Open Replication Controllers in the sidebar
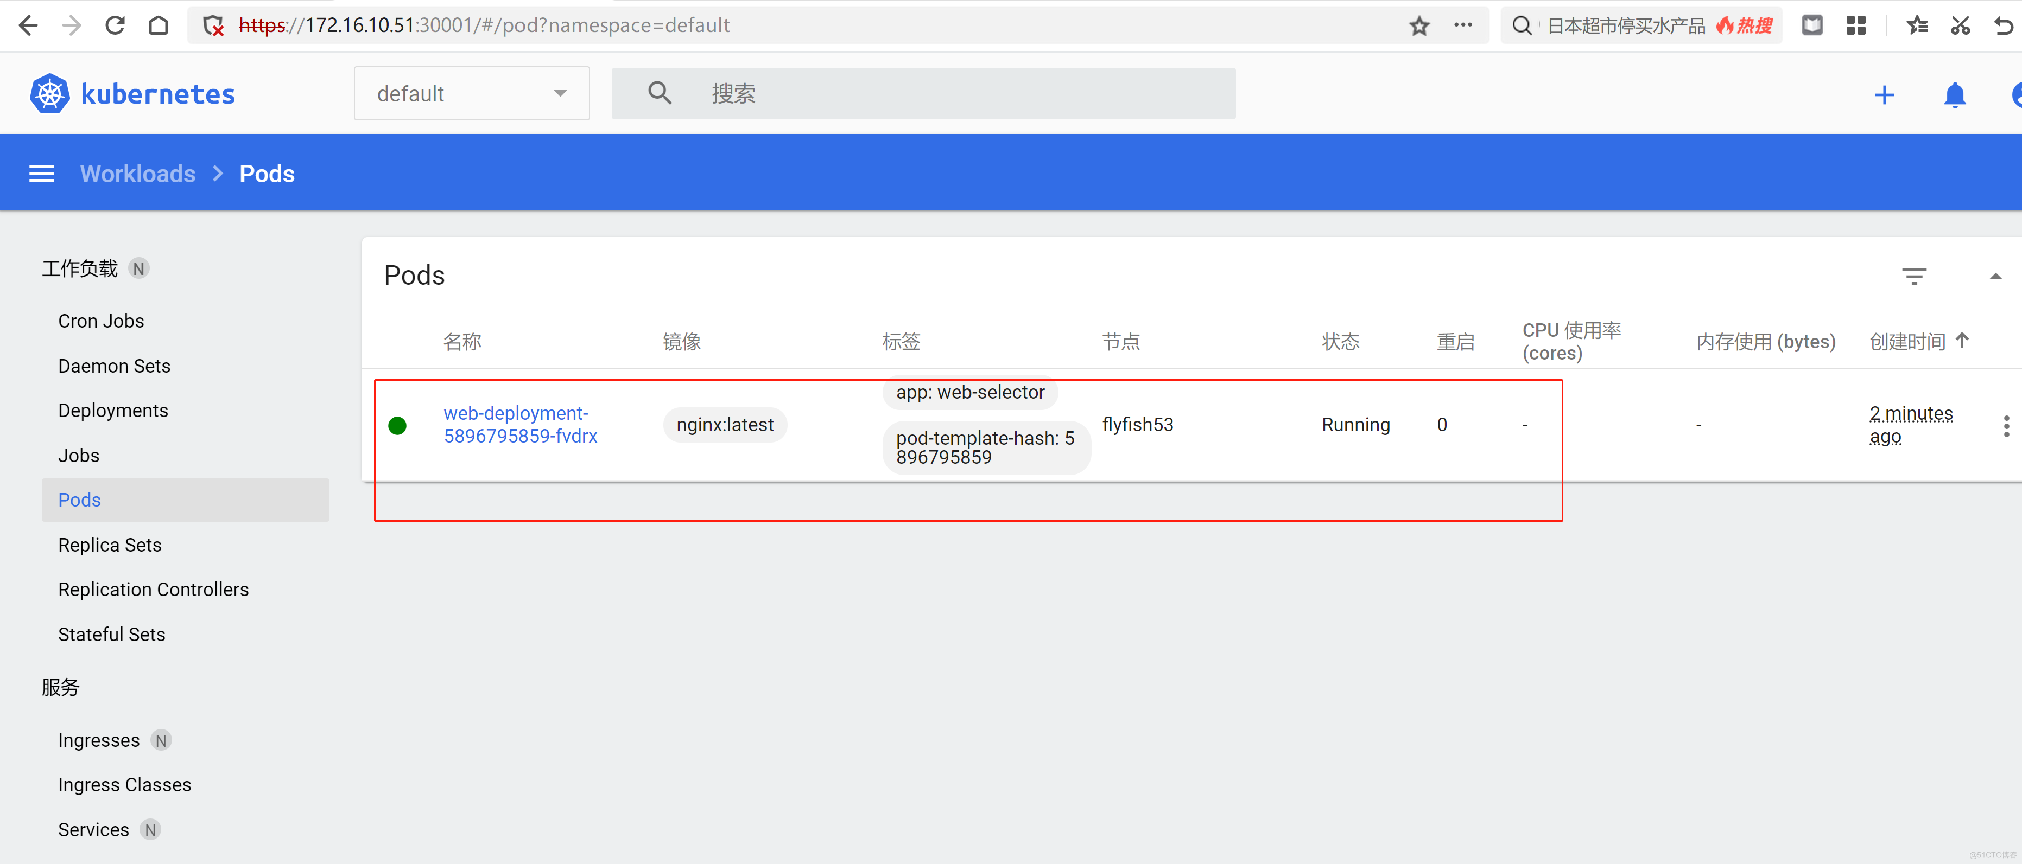This screenshot has height=864, width=2022. (x=153, y=589)
